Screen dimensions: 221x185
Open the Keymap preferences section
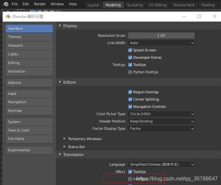29,111
